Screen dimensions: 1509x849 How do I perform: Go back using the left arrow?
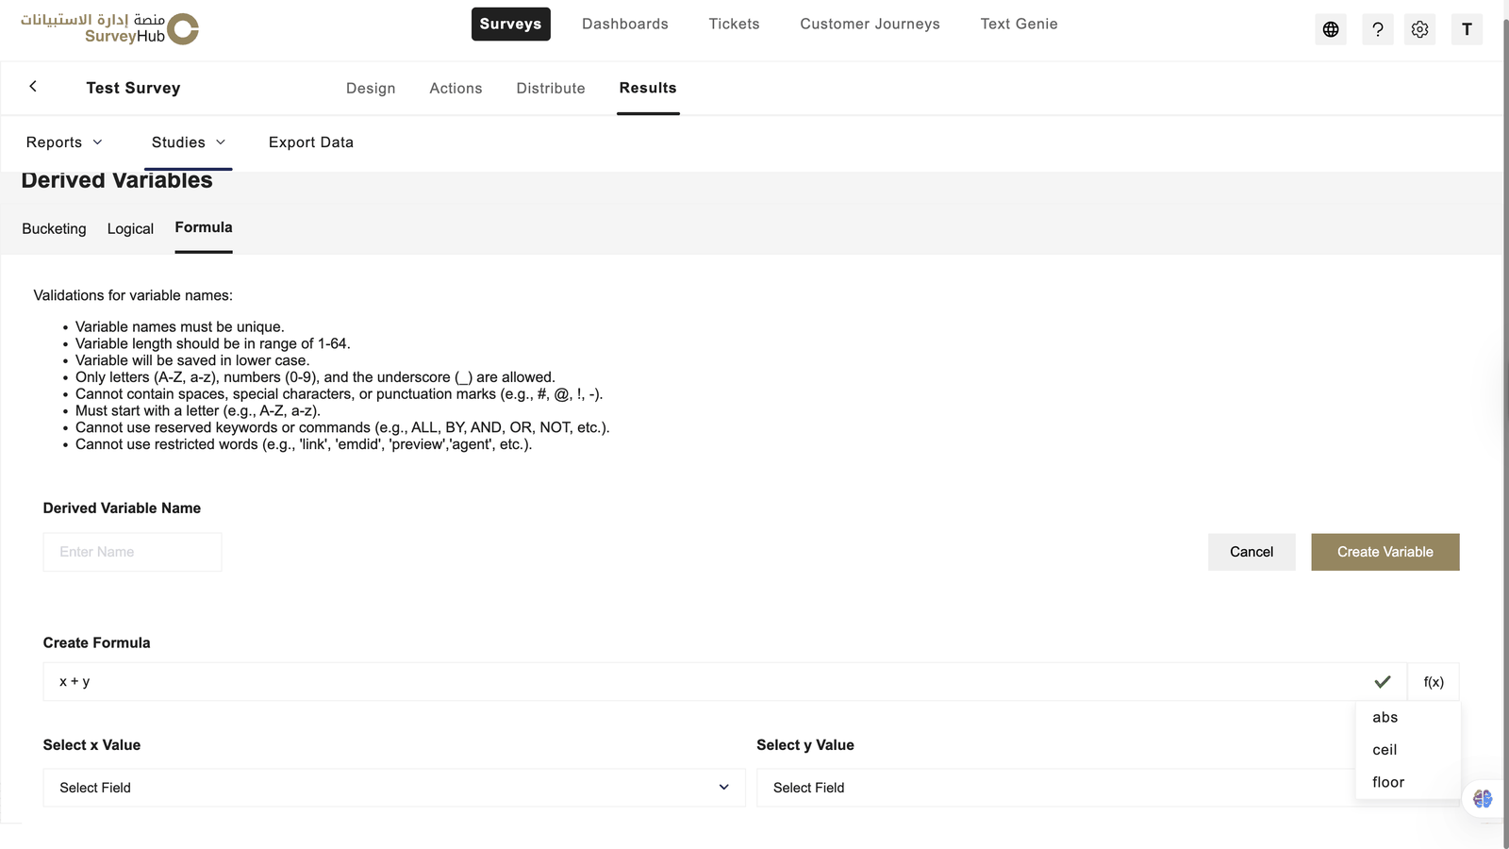pyautogui.click(x=33, y=86)
